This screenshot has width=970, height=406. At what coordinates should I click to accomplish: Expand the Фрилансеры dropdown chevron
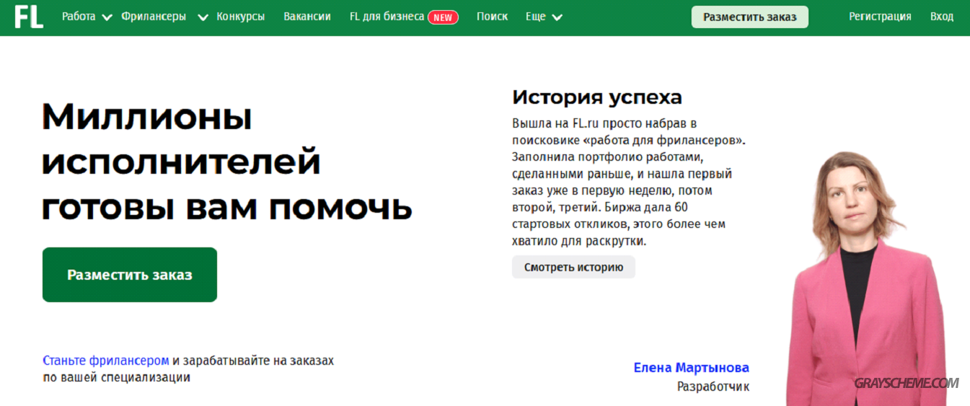(x=203, y=17)
